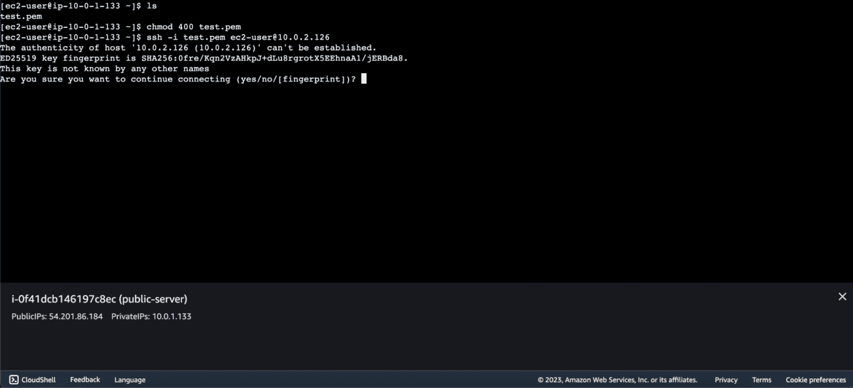Click the chmod 400 test.pem command
Viewport: 853px width, 388px height.
point(193,27)
